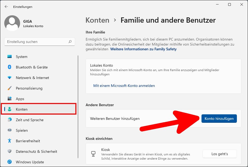Click the back arrow in title bar
This screenshot has height=167, width=248.
click(6, 7)
